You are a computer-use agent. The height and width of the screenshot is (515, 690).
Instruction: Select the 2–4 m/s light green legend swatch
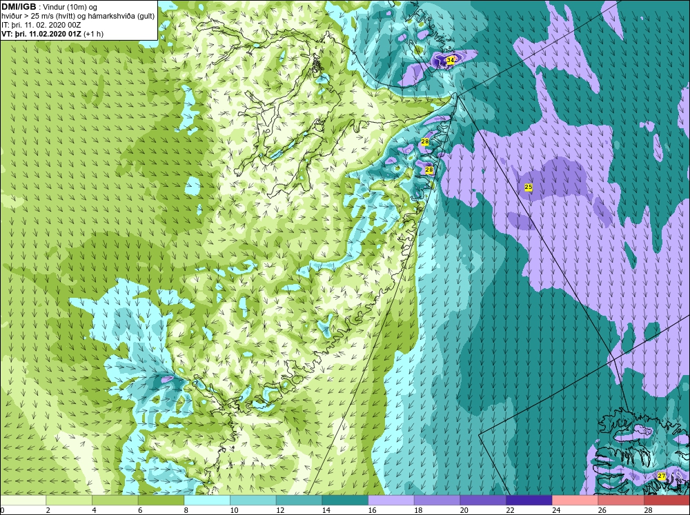69,501
